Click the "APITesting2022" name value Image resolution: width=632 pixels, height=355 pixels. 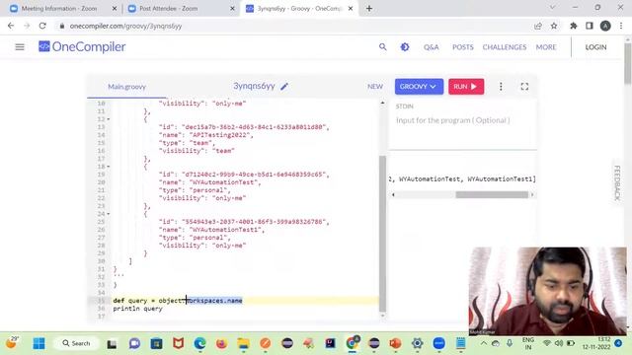220,135
